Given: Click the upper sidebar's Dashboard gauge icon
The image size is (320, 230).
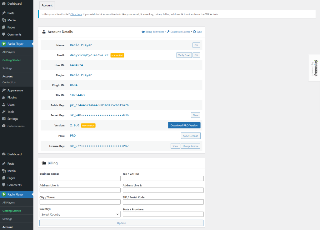Looking at the screenshot, I should [4, 4].
